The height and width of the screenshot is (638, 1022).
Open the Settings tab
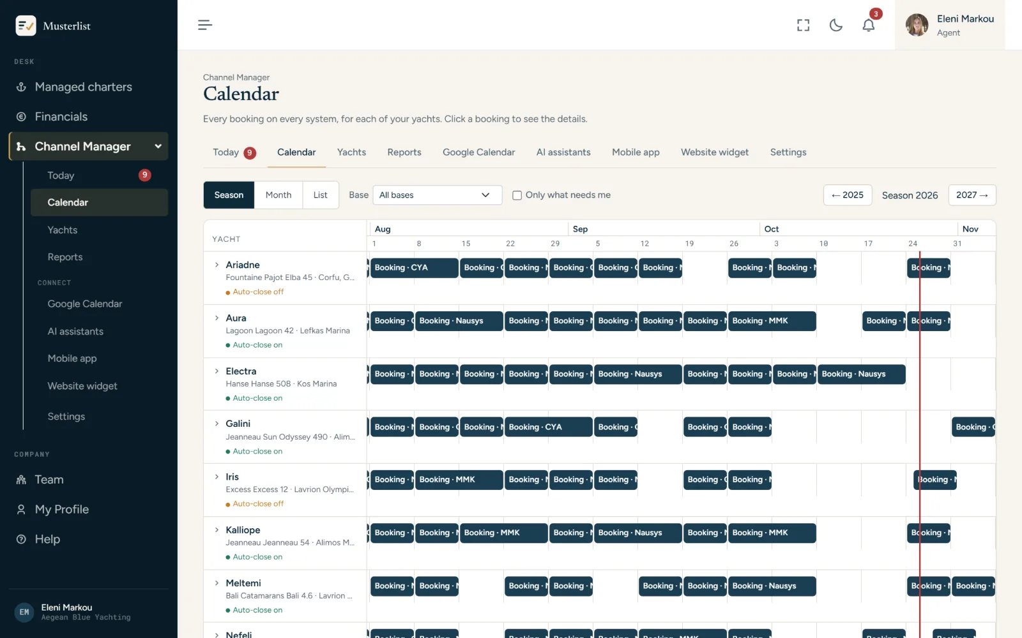point(788,152)
